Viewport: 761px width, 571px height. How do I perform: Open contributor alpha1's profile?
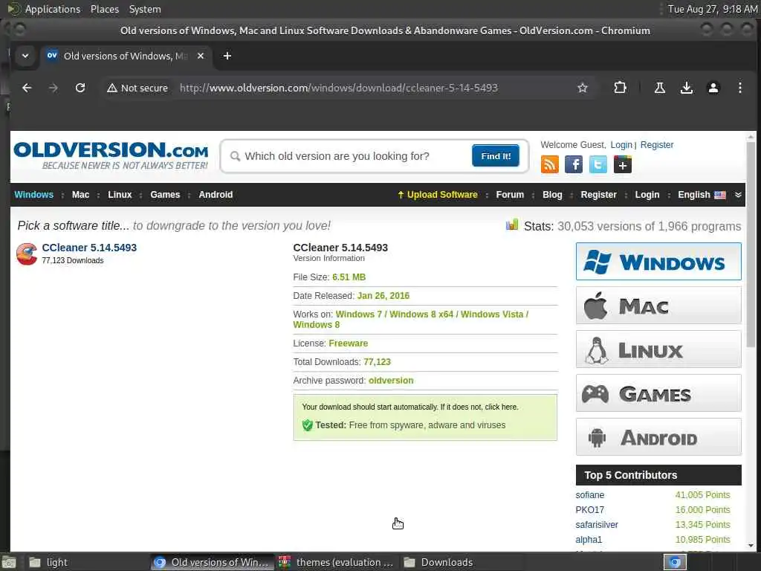pos(589,540)
